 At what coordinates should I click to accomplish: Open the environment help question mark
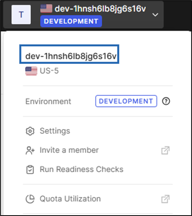click(x=166, y=101)
